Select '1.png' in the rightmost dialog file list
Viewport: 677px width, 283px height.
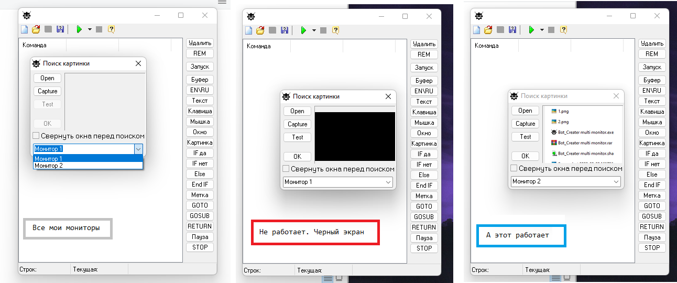[563, 112]
